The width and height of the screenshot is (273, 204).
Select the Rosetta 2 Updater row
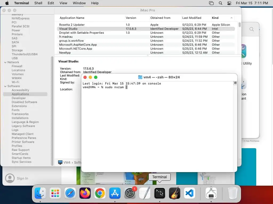pyautogui.click(x=146, y=25)
